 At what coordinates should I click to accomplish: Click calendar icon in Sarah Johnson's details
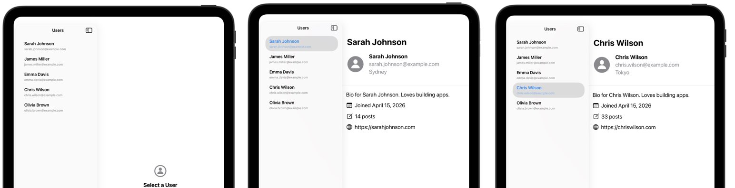(349, 105)
